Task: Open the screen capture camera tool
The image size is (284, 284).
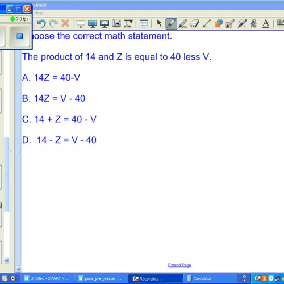Action: [x=116, y=23]
